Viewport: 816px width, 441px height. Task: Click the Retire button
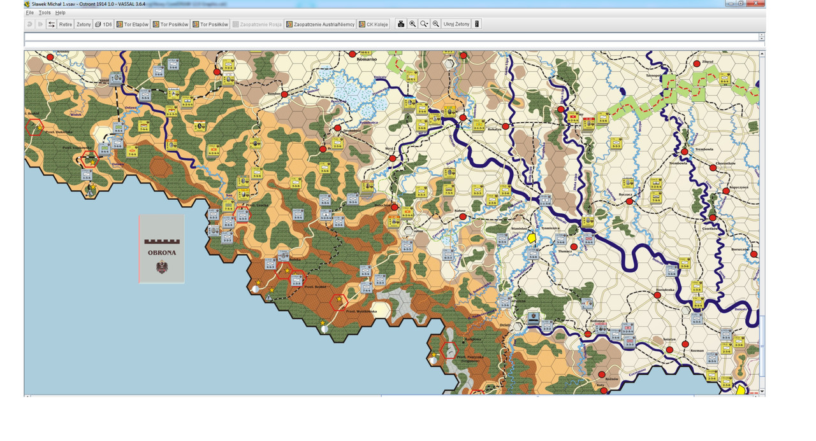pyautogui.click(x=66, y=24)
